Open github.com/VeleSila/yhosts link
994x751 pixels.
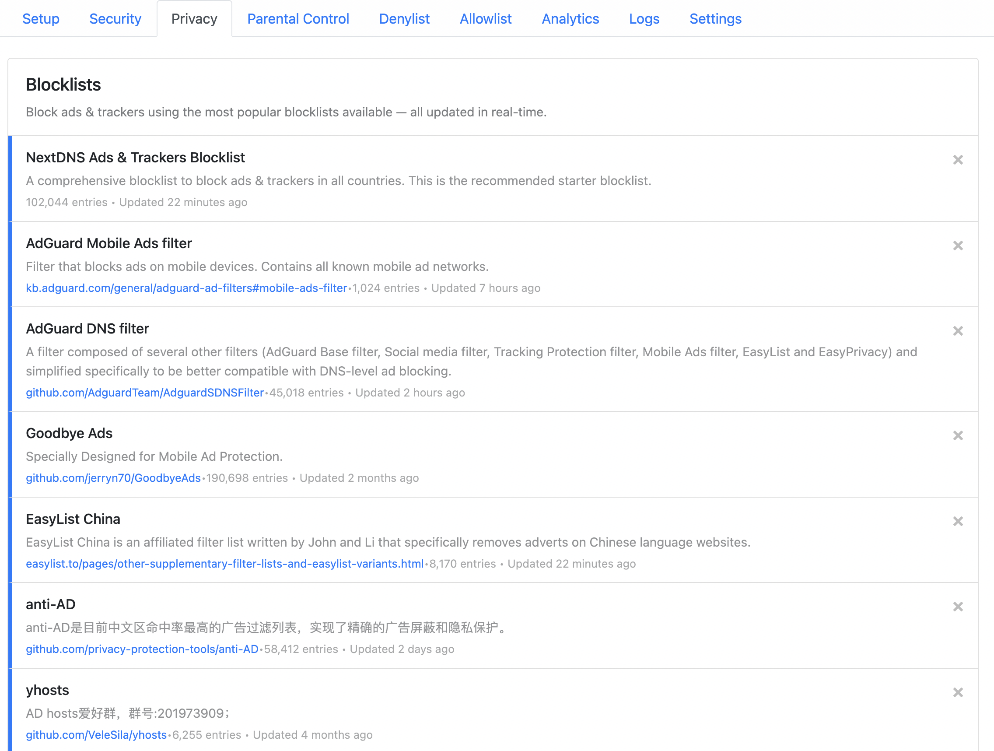96,735
